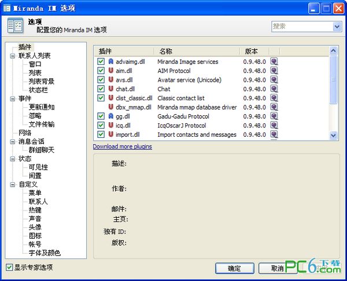Disable the import.dll plugin checkbox

[101, 135]
